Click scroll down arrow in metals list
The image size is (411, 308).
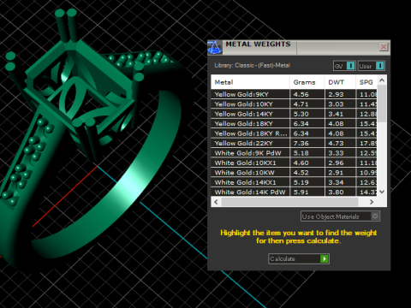[382, 192]
